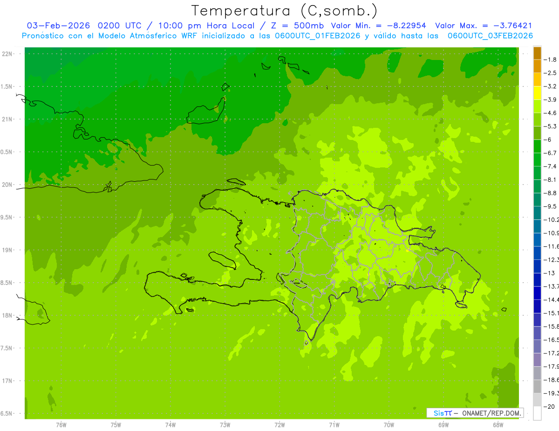Image resolution: width=559 pixels, height=431 pixels.
Task: Click the -8.8 colorbar value
Action: (551, 193)
